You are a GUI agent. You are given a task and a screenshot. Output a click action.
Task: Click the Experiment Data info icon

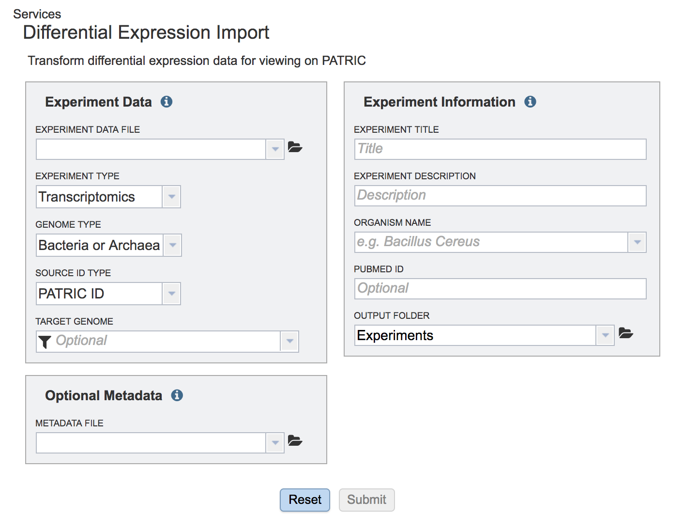[x=167, y=102]
